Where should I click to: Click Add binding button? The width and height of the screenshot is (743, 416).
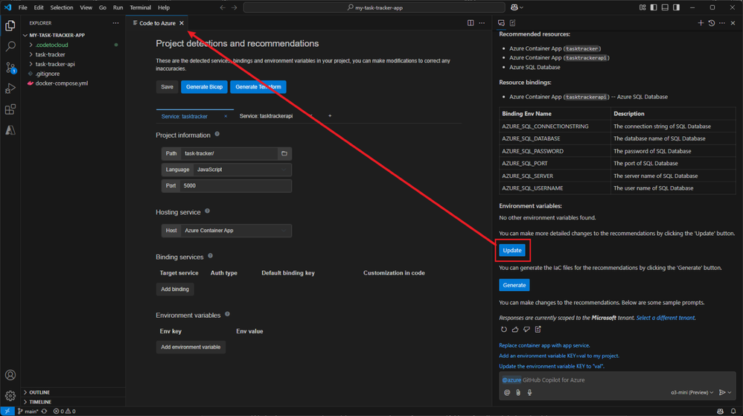coord(175,289)
